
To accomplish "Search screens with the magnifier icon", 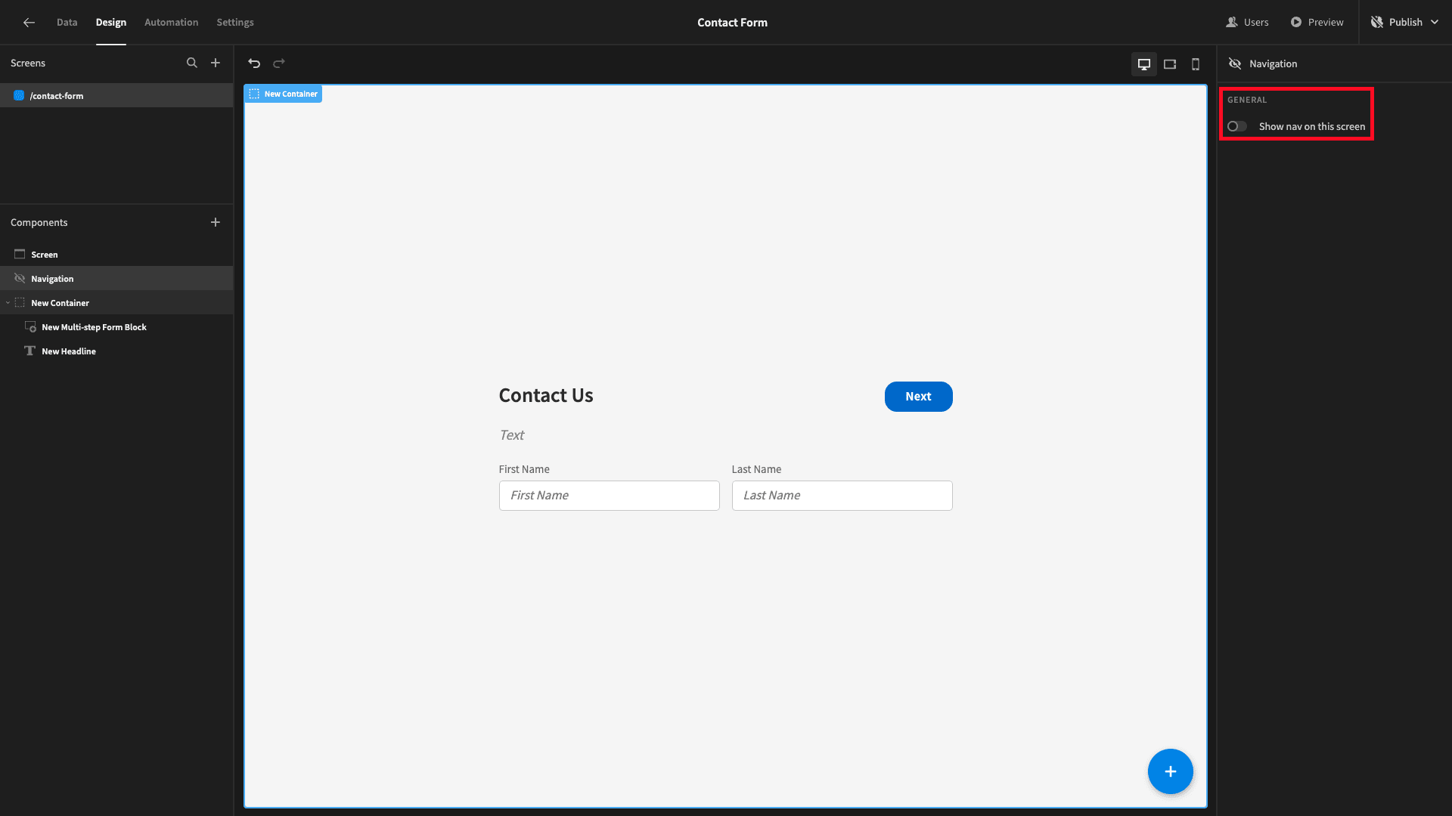I will point(192,63).
